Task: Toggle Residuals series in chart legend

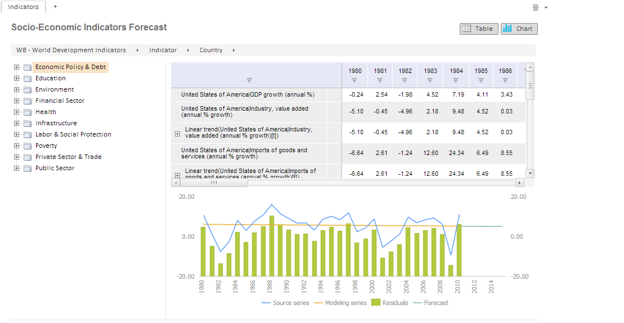Action: [x=388, y=303]
